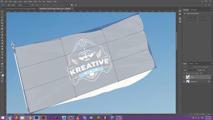Select the Background layer thumbnail
Image resolution: width=213 pixels, height=120 pixels.
pyautogui.click(x=188, y=81)
